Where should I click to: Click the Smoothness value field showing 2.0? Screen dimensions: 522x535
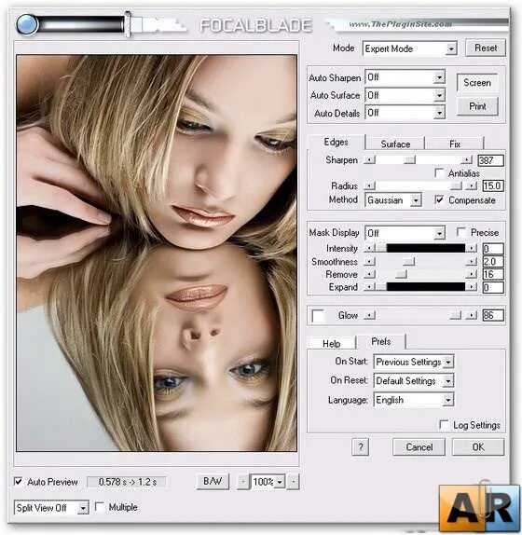point(493,262)
